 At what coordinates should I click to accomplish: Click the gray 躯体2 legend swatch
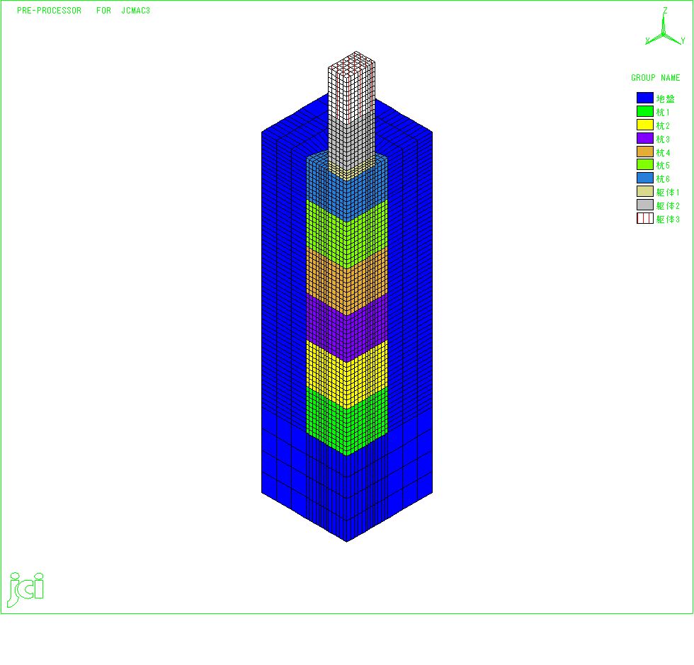click(645, 205)
